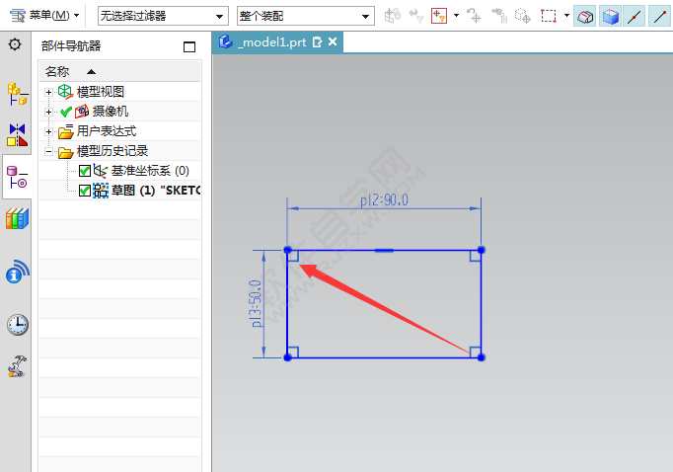
Task: Click the resource bar settings gear
Action: (15, 44)
